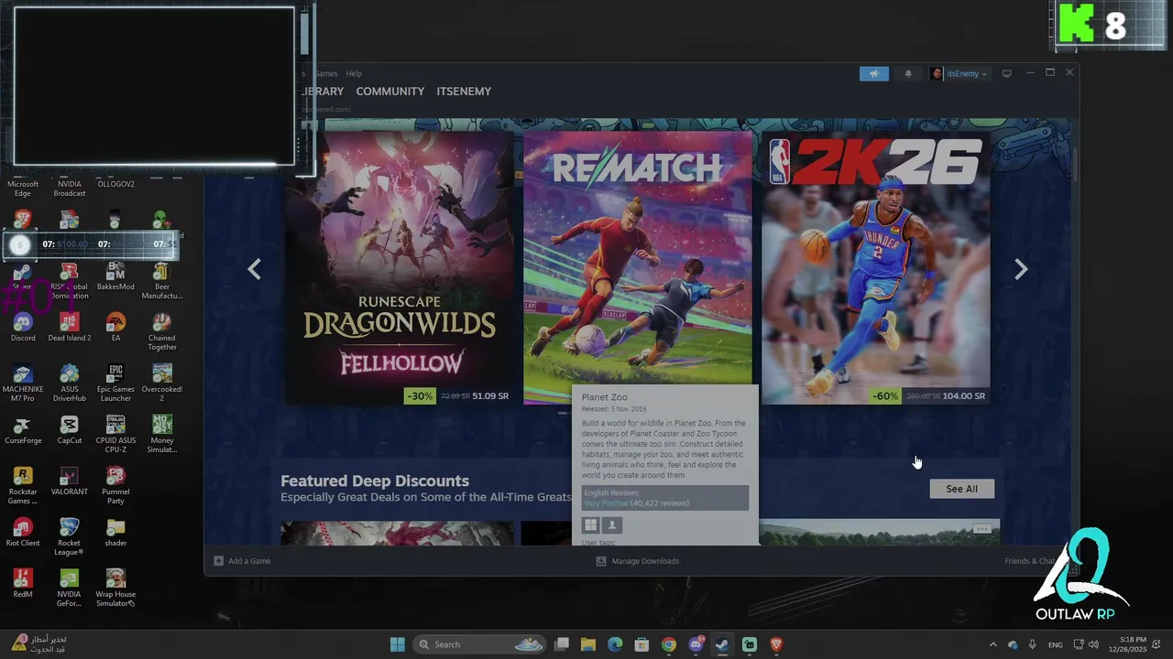Open the Discord desktop shortcut
This screenshot has height=659, width=1173.
[x=23, y=327]
